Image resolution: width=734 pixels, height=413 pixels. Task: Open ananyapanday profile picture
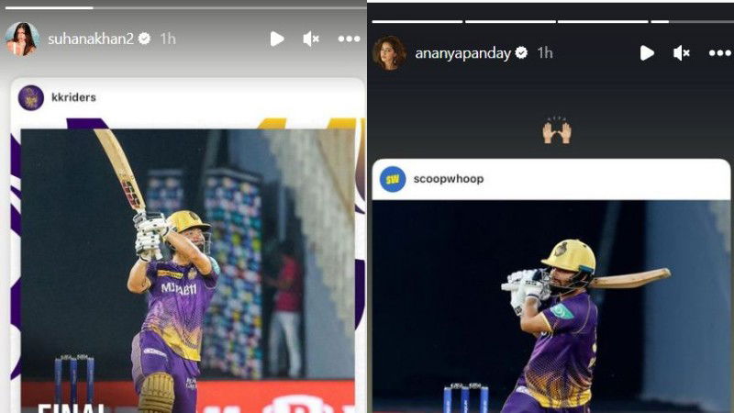point(389,53)
